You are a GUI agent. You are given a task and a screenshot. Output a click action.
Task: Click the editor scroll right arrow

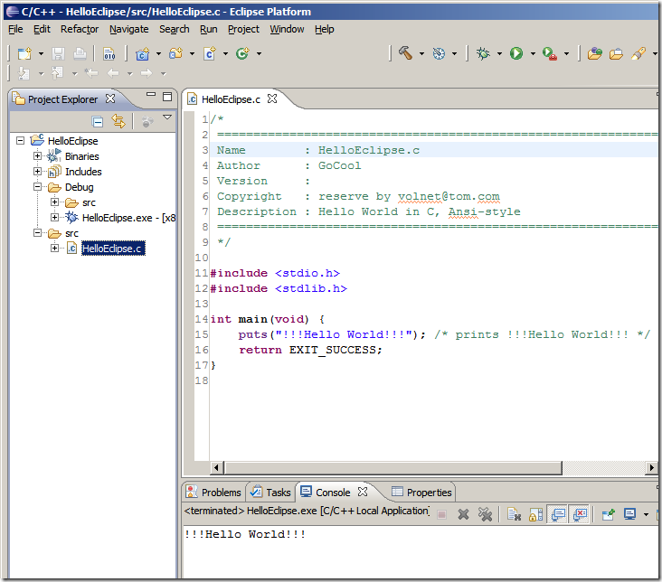coord(651,467)
